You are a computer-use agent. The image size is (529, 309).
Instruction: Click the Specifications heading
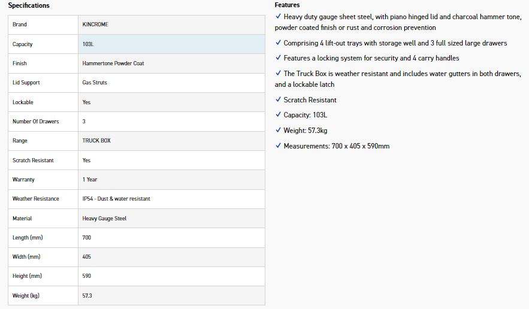(x=29, y=5)
